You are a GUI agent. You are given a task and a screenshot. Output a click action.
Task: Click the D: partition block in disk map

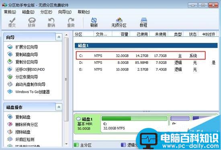pos(180,121)
